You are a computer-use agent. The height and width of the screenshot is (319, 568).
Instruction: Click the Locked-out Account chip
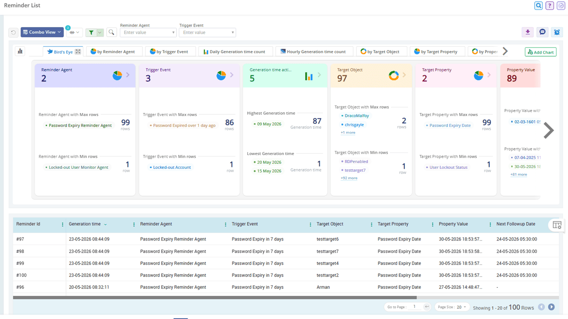[170, 167]
